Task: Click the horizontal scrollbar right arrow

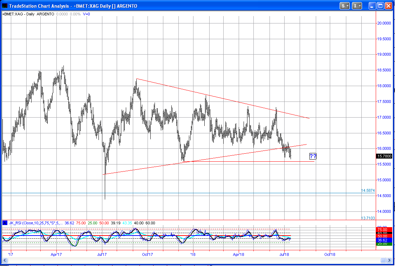Action: coord(389,260)
